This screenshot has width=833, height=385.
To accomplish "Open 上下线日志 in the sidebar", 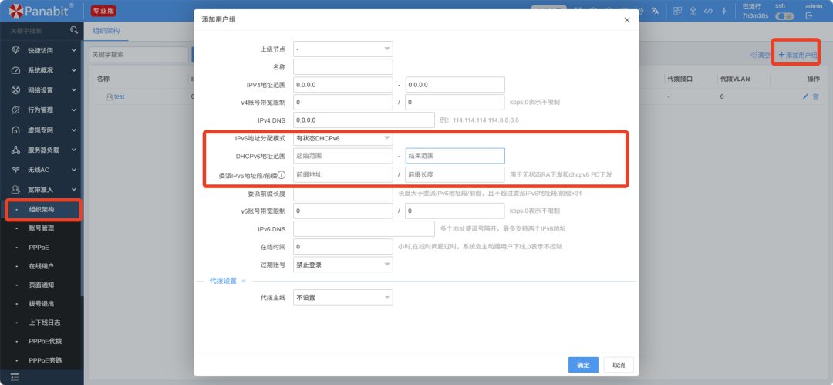I will (x=44, y=323).
